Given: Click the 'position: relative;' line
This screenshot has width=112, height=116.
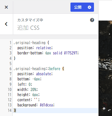Looking at the screenshot, I should tap(35, 48).
